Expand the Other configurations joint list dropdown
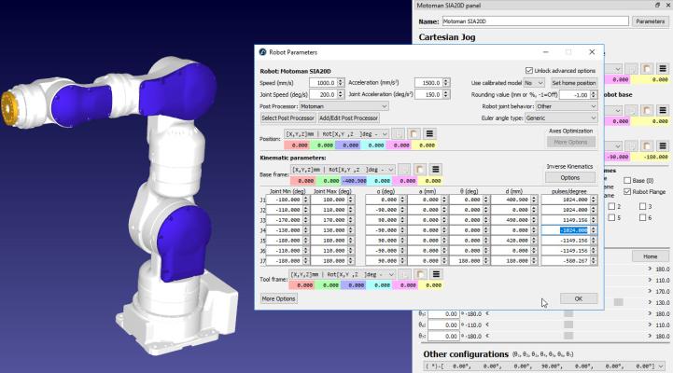The image size is (673, 373). pyautogui.click(x=545, y=366)
